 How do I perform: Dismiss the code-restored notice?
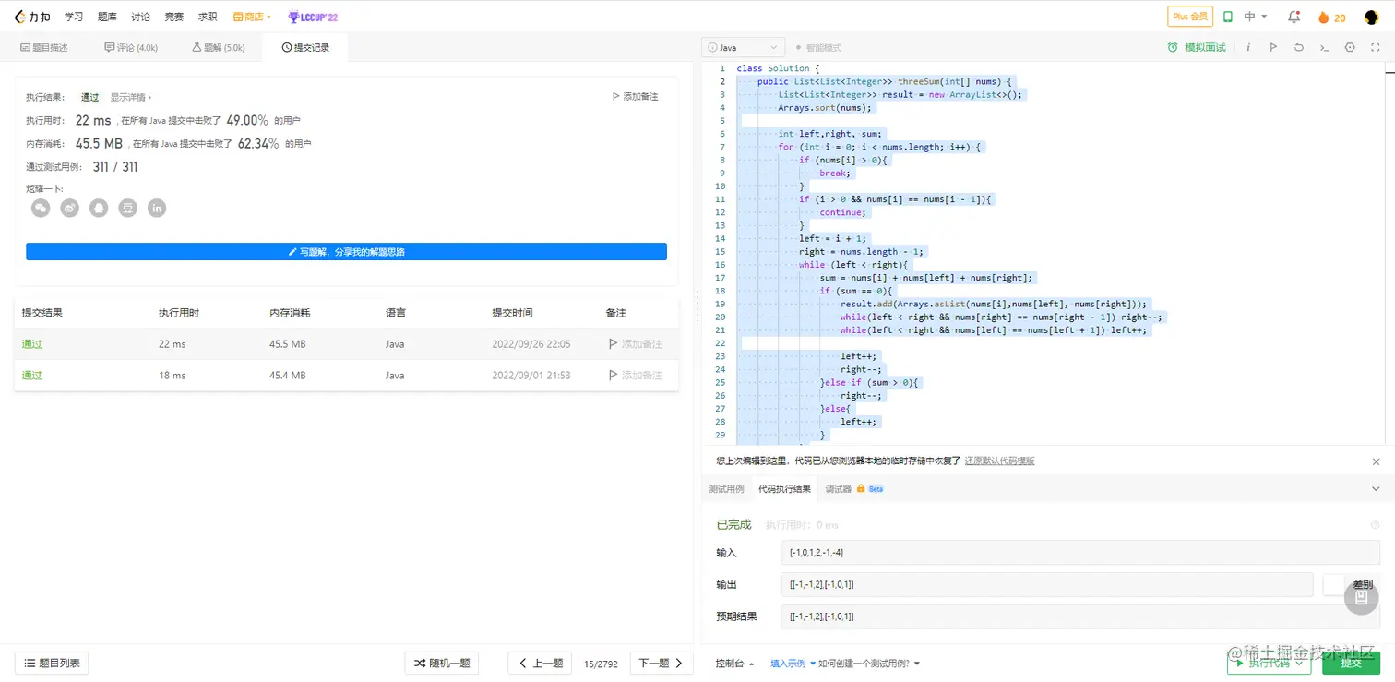click(x=1376, y=461)
